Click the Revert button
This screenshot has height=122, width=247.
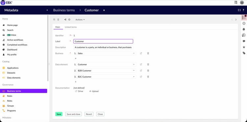[89, 114]
